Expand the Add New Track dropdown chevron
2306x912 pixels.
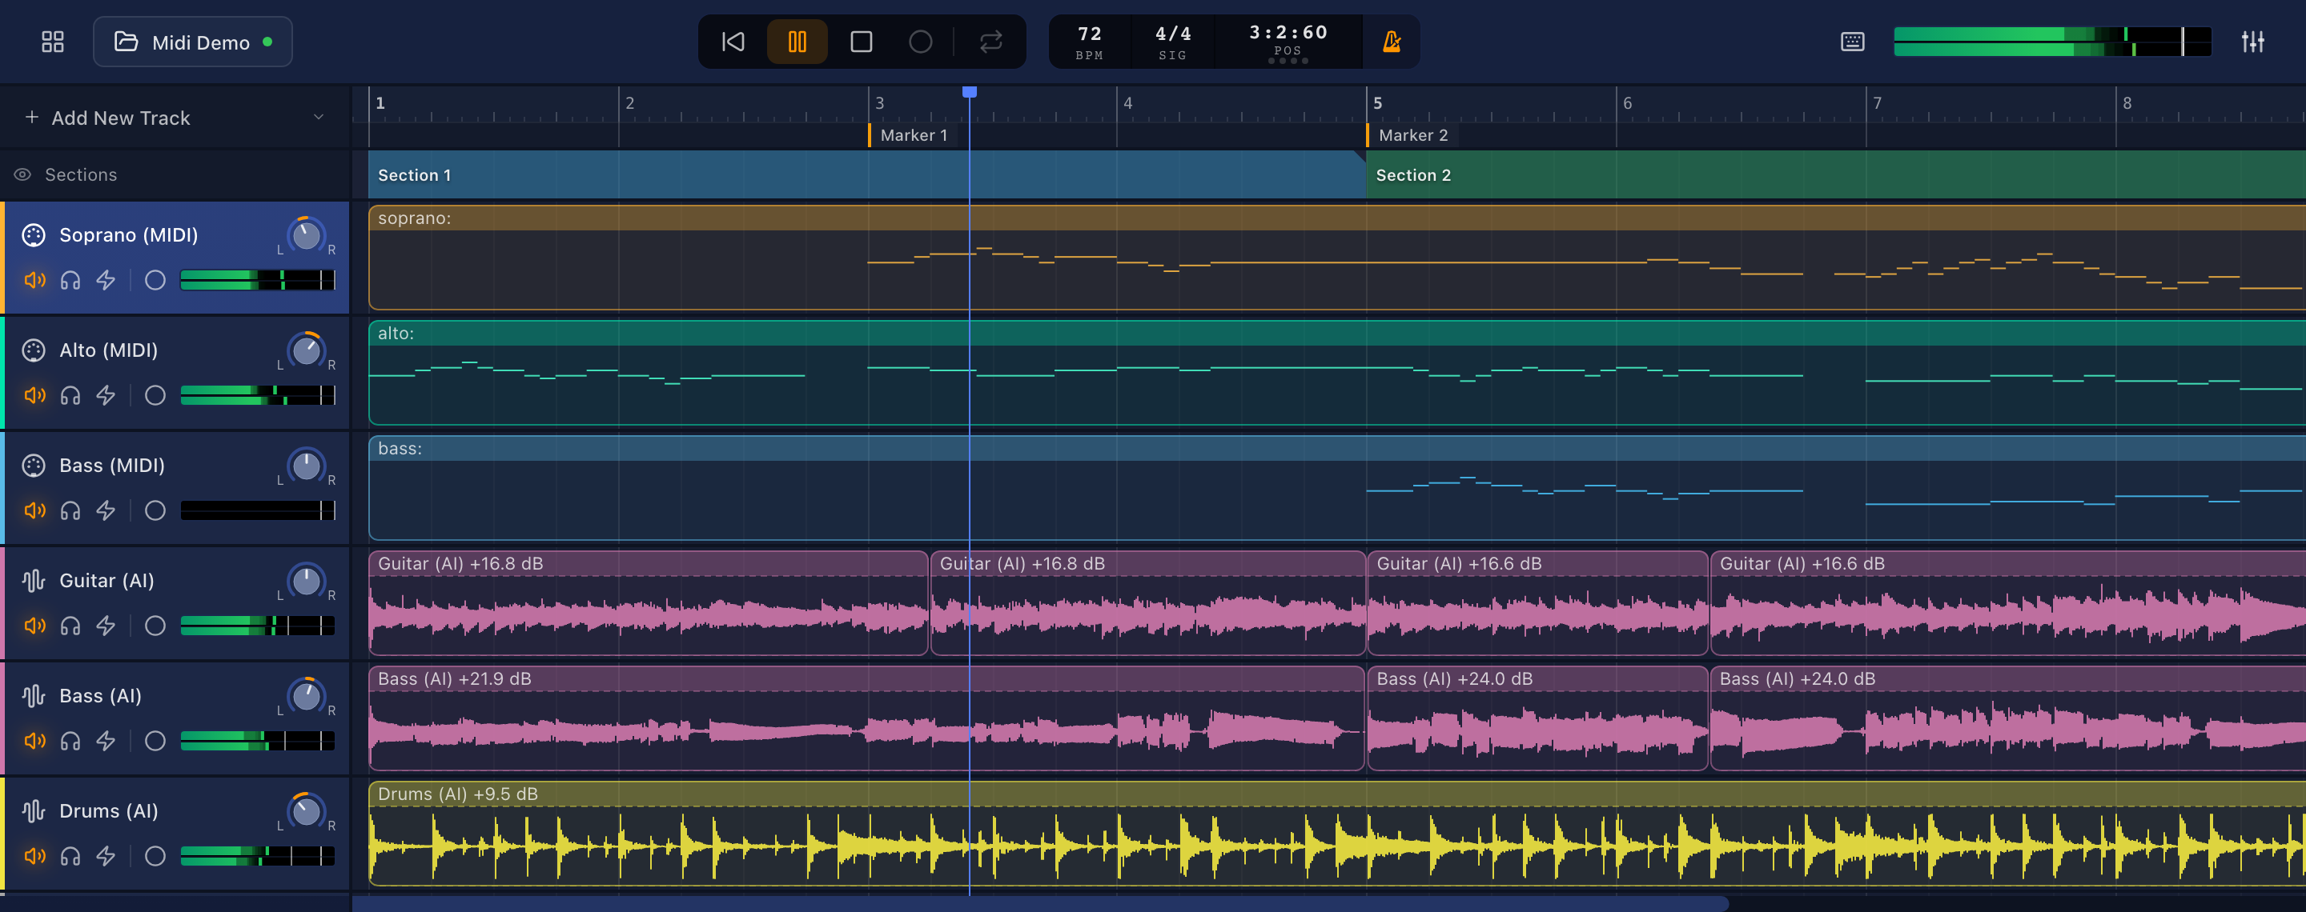(x=319, y=117)
